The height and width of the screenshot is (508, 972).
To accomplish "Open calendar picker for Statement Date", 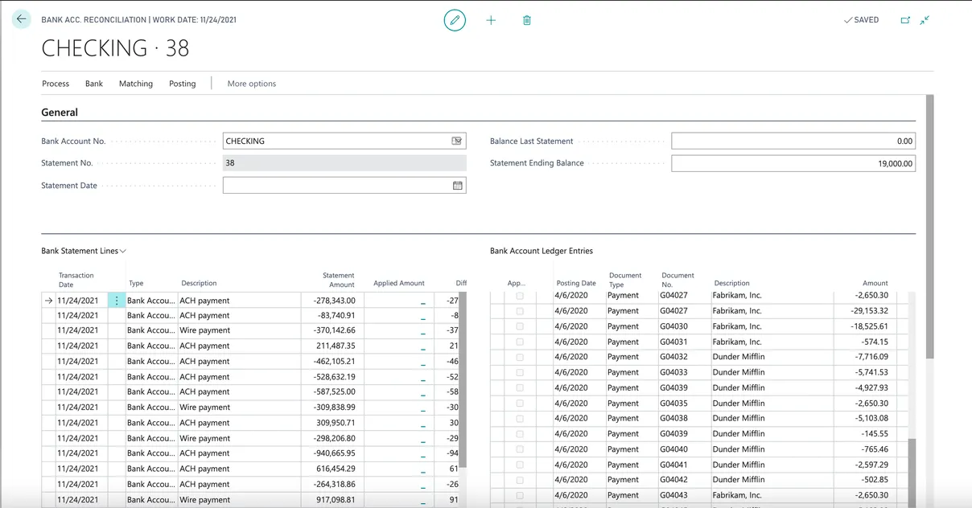I will coord(457,186).
